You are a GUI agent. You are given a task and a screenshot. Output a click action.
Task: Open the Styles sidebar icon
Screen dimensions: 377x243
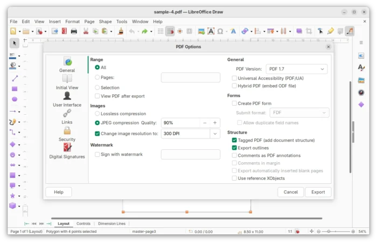pos(361,67)
